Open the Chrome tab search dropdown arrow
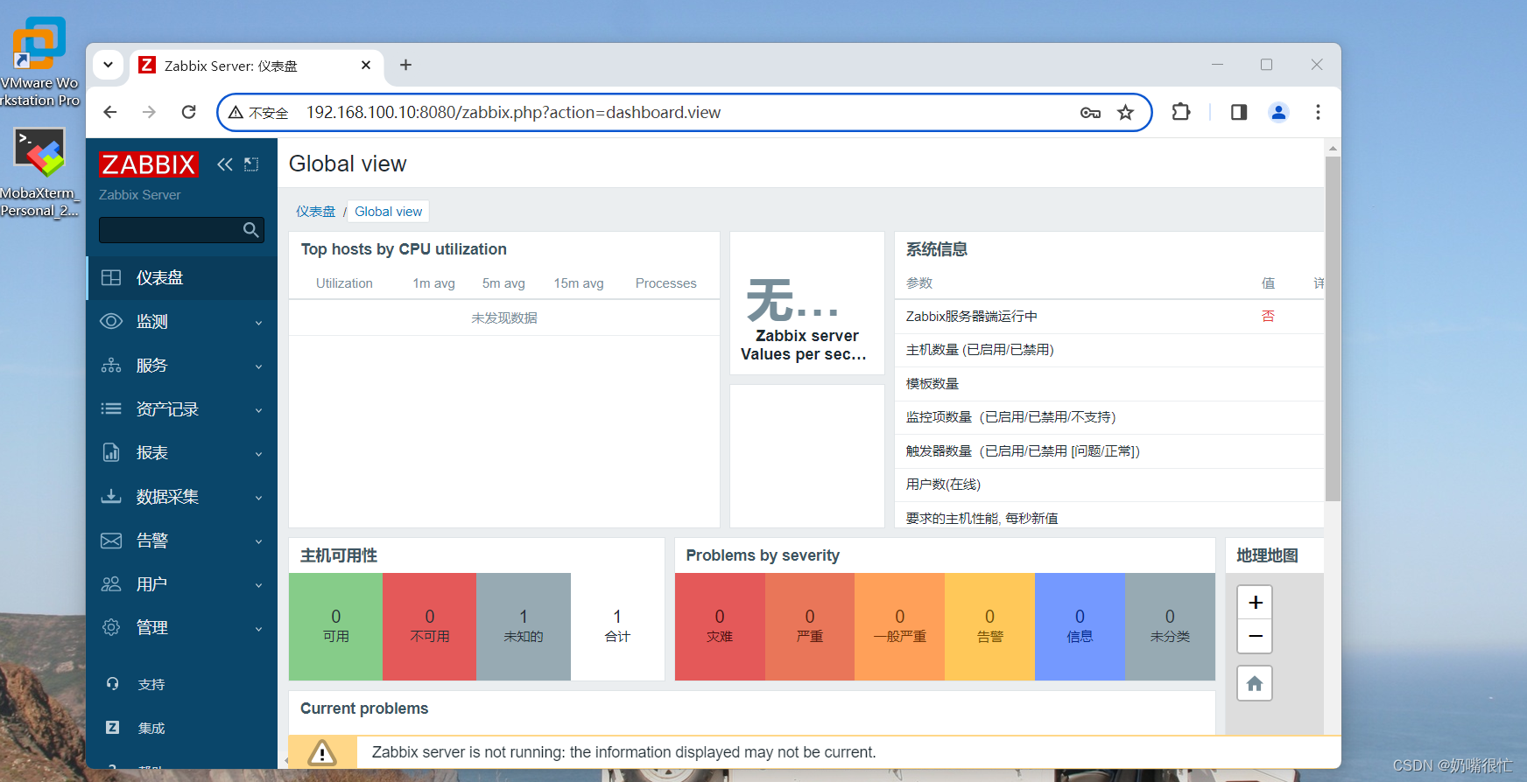The image size is (1527, 782). tap(108, 65)
